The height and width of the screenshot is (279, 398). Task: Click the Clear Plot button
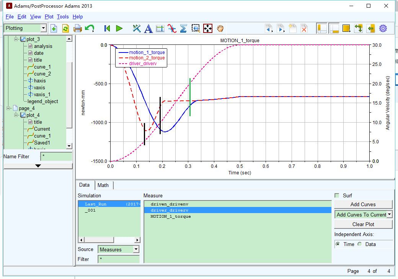tap(363, 224)
